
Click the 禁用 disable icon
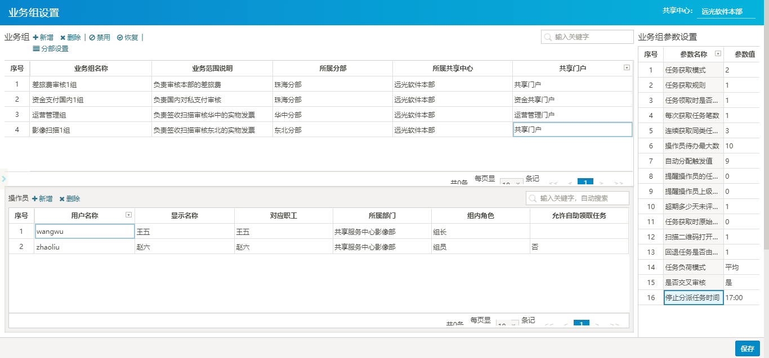point(92,38)
